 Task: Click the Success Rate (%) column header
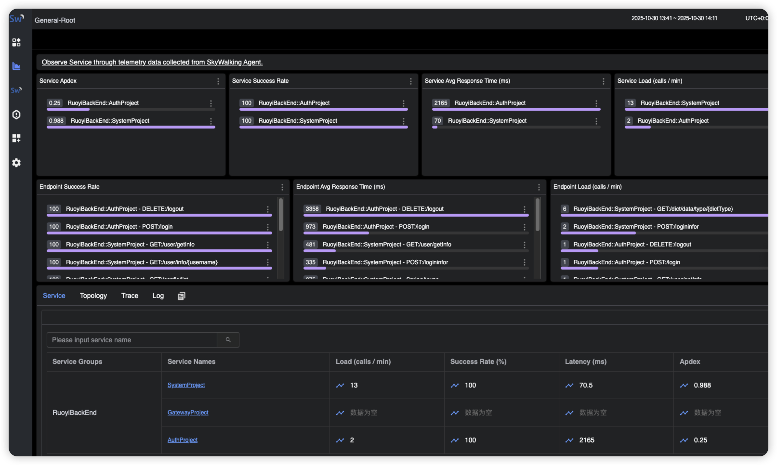click(478, 362)
